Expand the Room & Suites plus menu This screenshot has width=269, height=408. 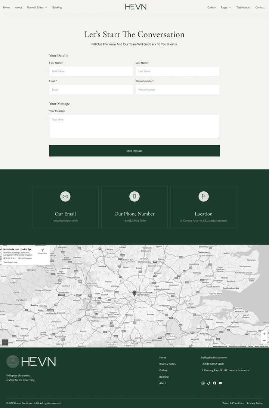coord(46,7)
